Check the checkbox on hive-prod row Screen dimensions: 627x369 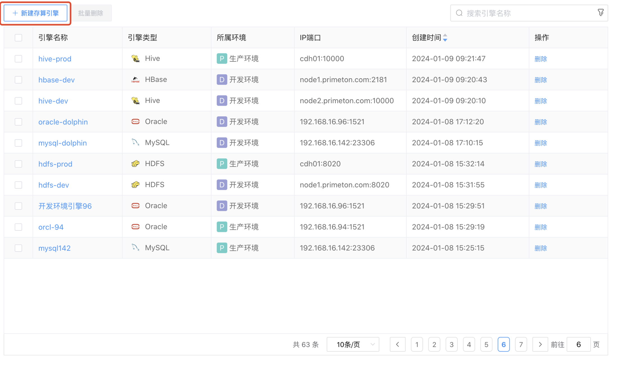pos(18,59)
